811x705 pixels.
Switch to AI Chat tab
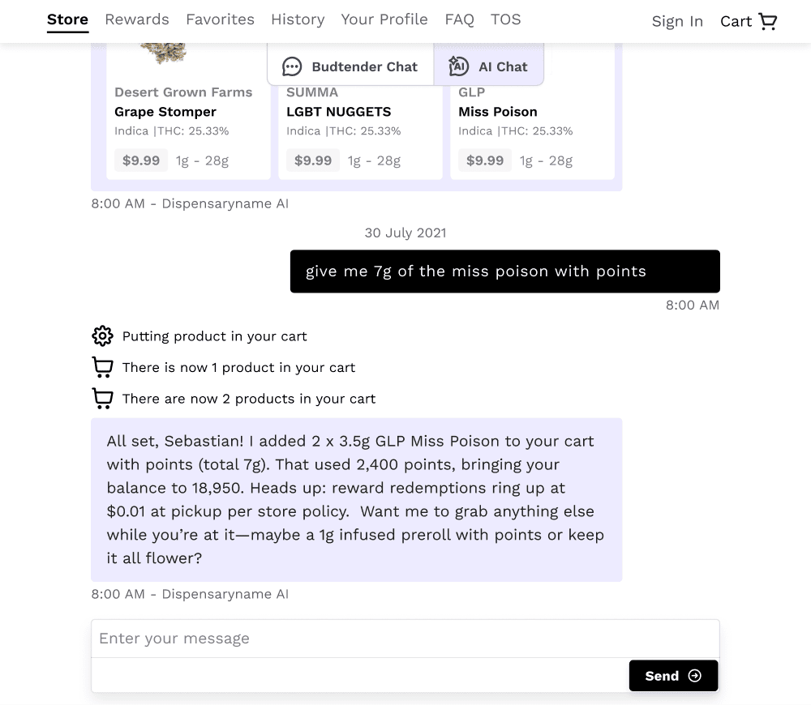pyautogui.click(x=489, y=65)
